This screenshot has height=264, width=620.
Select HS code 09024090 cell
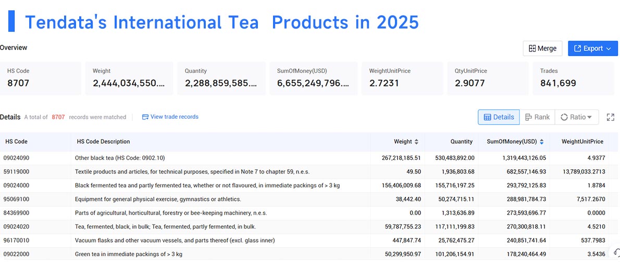pos(16,158)
